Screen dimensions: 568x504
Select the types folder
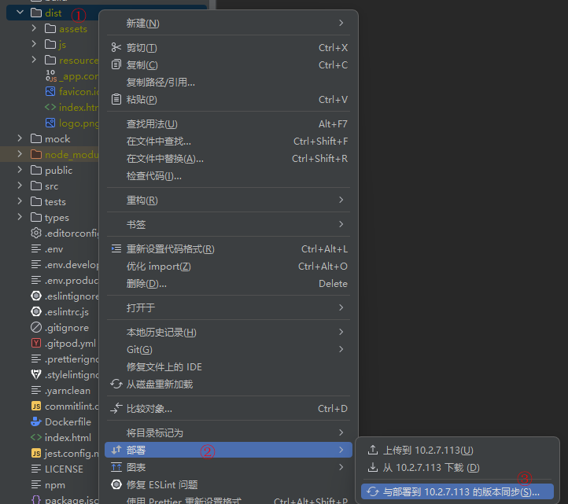[x=57, y=217]
